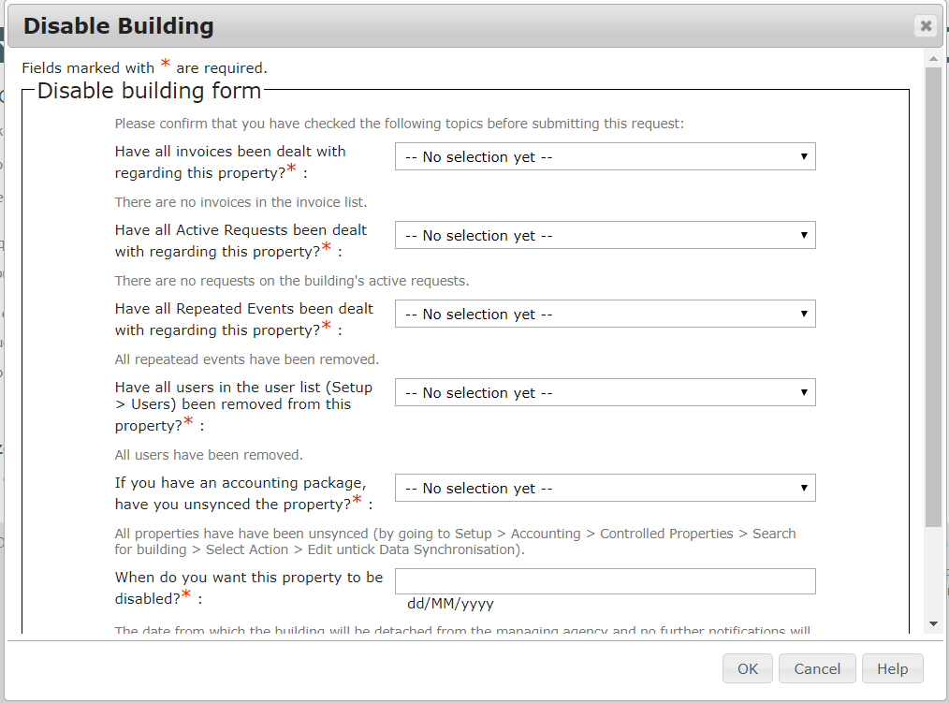Open the users removed dropdown
Screen dimensions: 949x703
coord(605,393)
